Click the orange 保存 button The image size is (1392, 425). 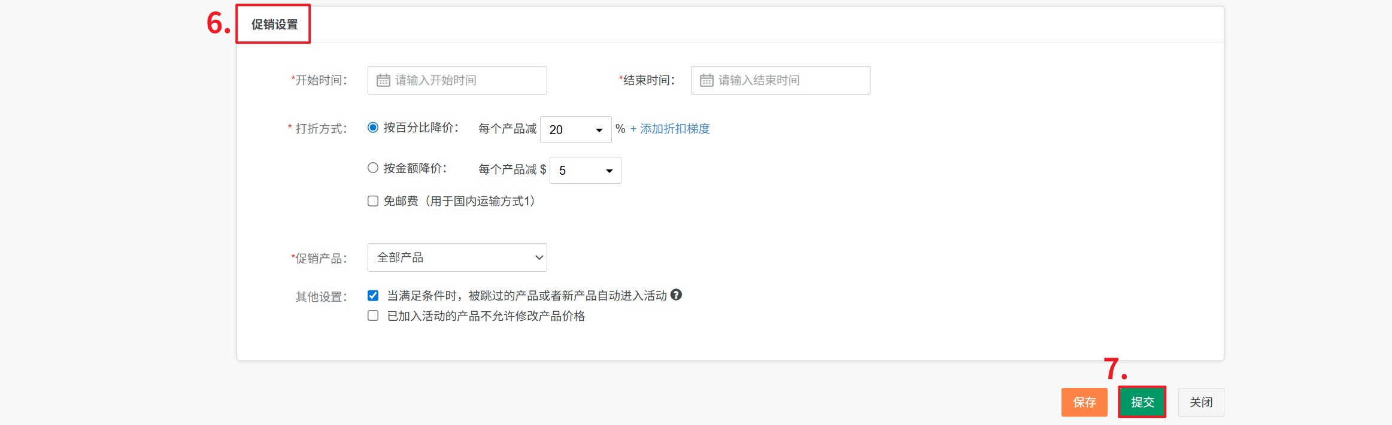click(1084, 402)
